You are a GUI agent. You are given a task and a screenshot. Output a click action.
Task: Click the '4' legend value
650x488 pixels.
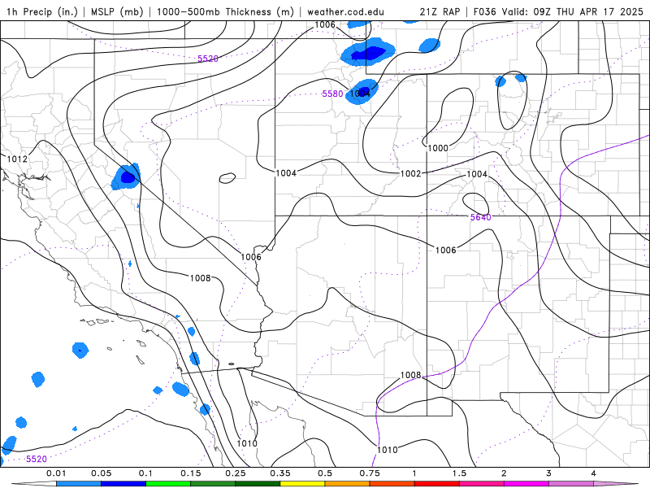[594, 473]
